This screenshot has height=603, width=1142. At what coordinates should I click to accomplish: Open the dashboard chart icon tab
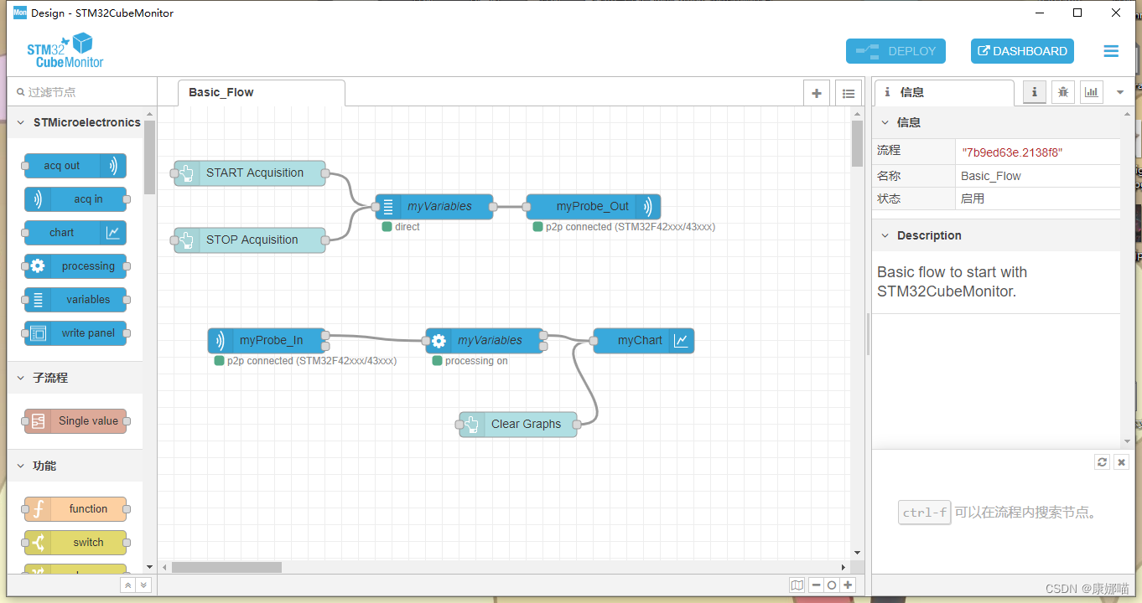[x=1092, y=92]
